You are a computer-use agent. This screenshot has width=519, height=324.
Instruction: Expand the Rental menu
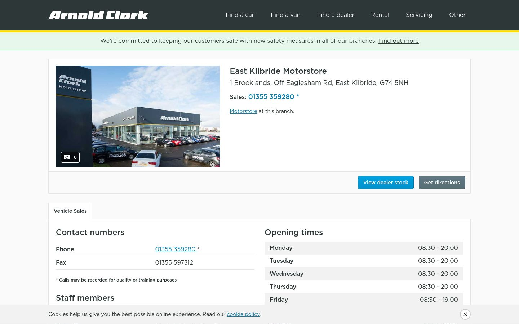[380, 15]
